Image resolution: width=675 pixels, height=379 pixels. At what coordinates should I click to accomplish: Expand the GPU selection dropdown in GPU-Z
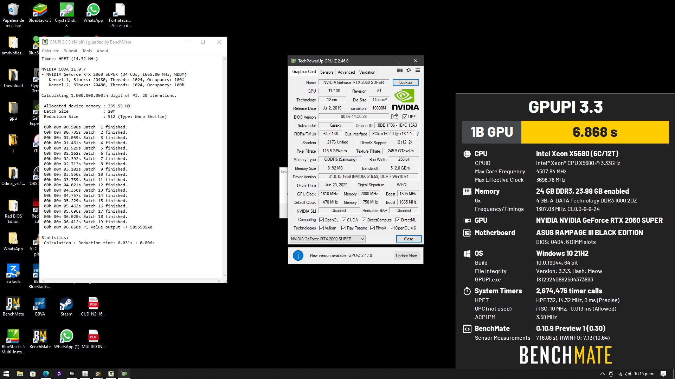coord(327,239)
